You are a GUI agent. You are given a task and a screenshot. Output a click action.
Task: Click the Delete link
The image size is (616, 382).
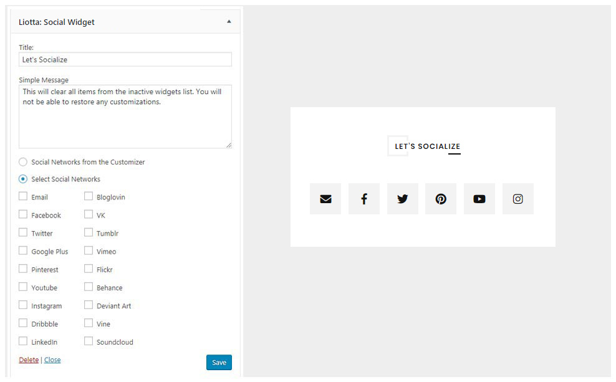coord(29,360)
